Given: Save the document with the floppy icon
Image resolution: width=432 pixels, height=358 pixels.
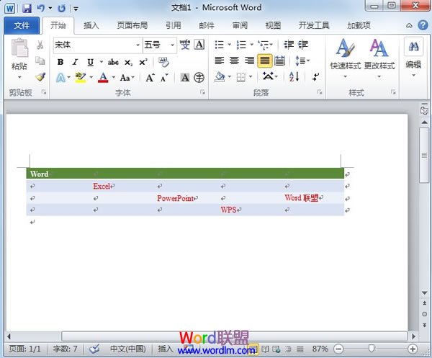Looking at the screenshot, I should coord(27,8).
